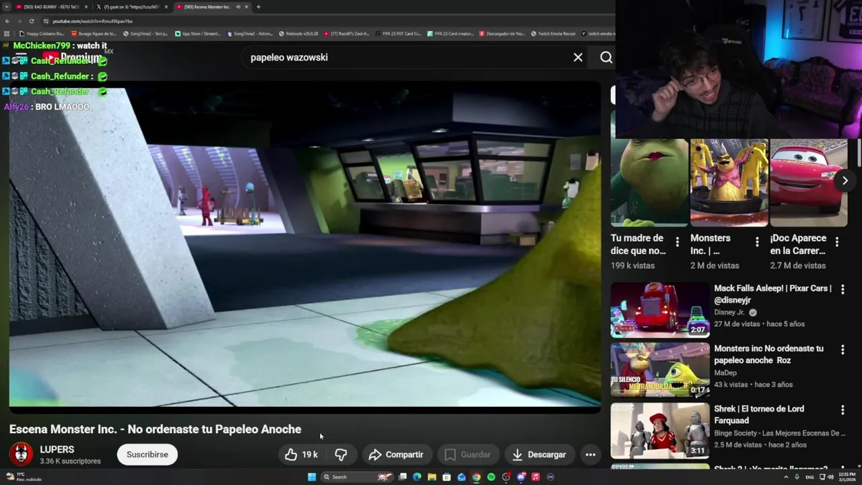Open bookmarks apps grid icon
The height and width of the screenshot is (485, 862).
point(7,33)
